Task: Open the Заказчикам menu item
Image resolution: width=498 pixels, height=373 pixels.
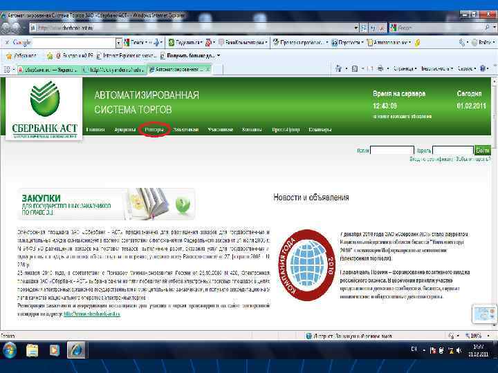Action: pos(185,129)
